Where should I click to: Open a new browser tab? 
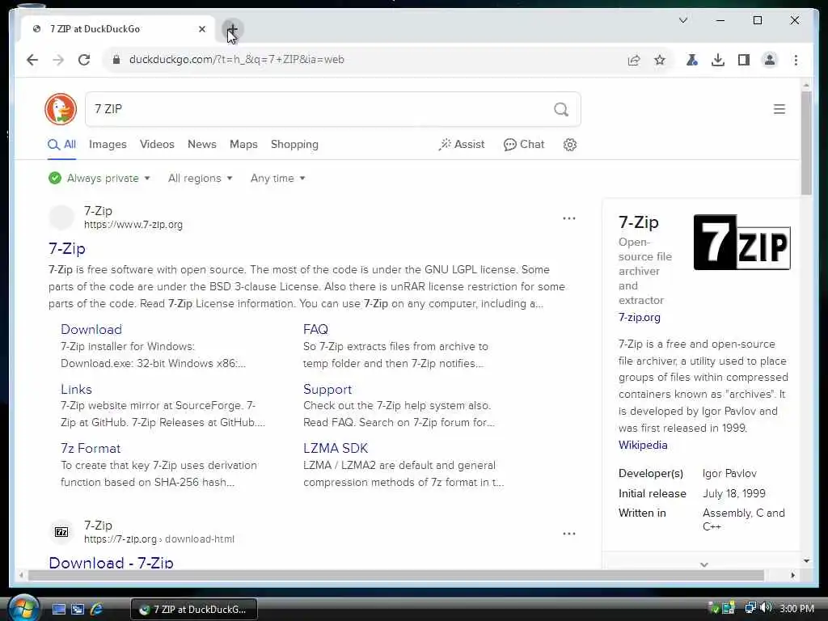point(232,29)
